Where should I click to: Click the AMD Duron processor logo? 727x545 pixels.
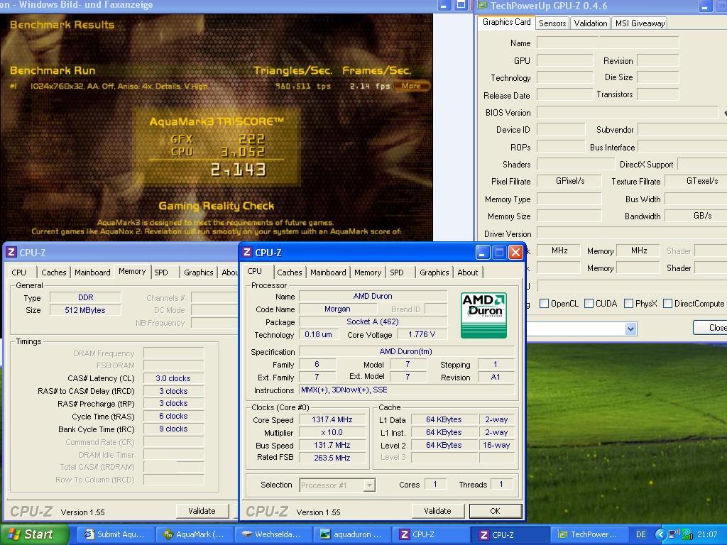tap(483, 315)
